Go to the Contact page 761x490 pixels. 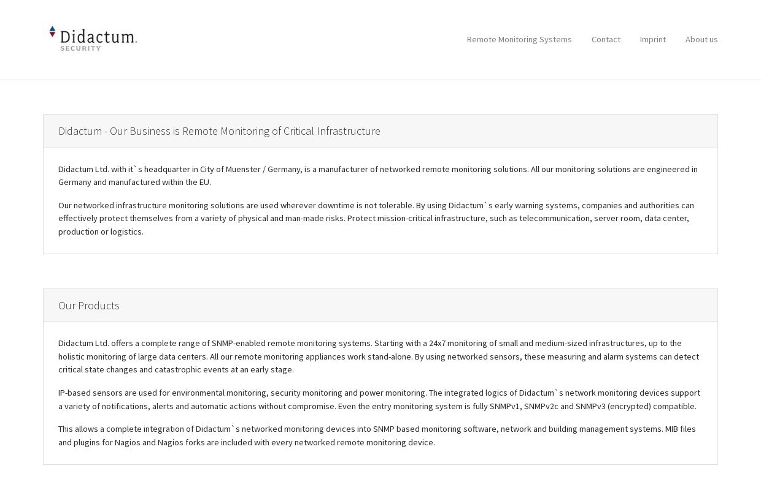tap(606, 39)
